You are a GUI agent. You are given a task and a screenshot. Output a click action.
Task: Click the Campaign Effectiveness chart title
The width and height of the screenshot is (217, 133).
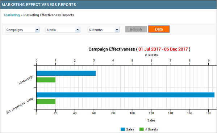pyautogui.click(x=112, y=49)
